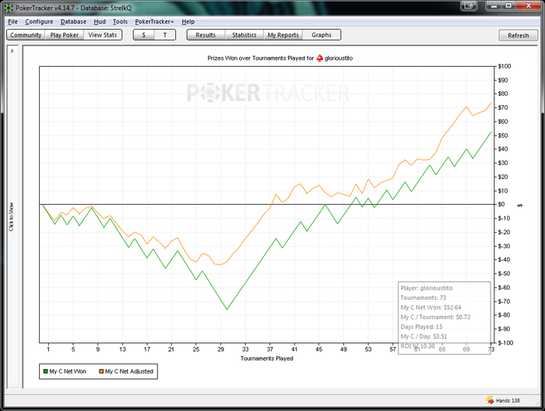Click 'My C / Tournament: $0.72' summary line
Image resolution: width=545 pixels, height=411 pixels.
(x=435, y=317)
